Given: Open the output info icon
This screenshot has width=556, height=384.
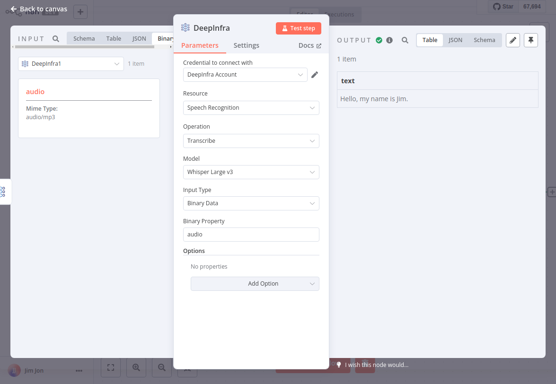Looking at the screenshot, I should coord(389,40).
